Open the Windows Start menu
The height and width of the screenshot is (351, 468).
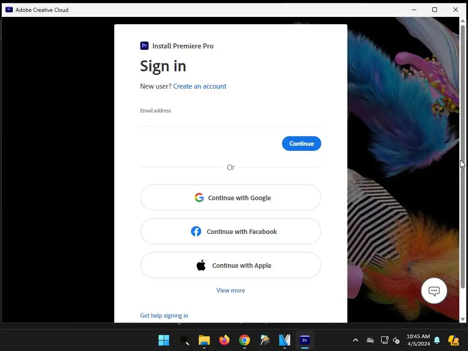164,340
